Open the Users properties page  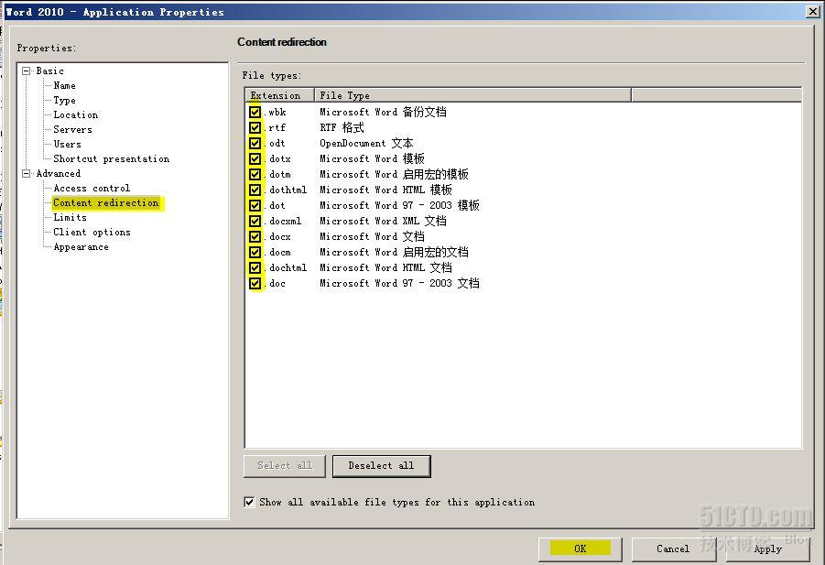point(67,144)
